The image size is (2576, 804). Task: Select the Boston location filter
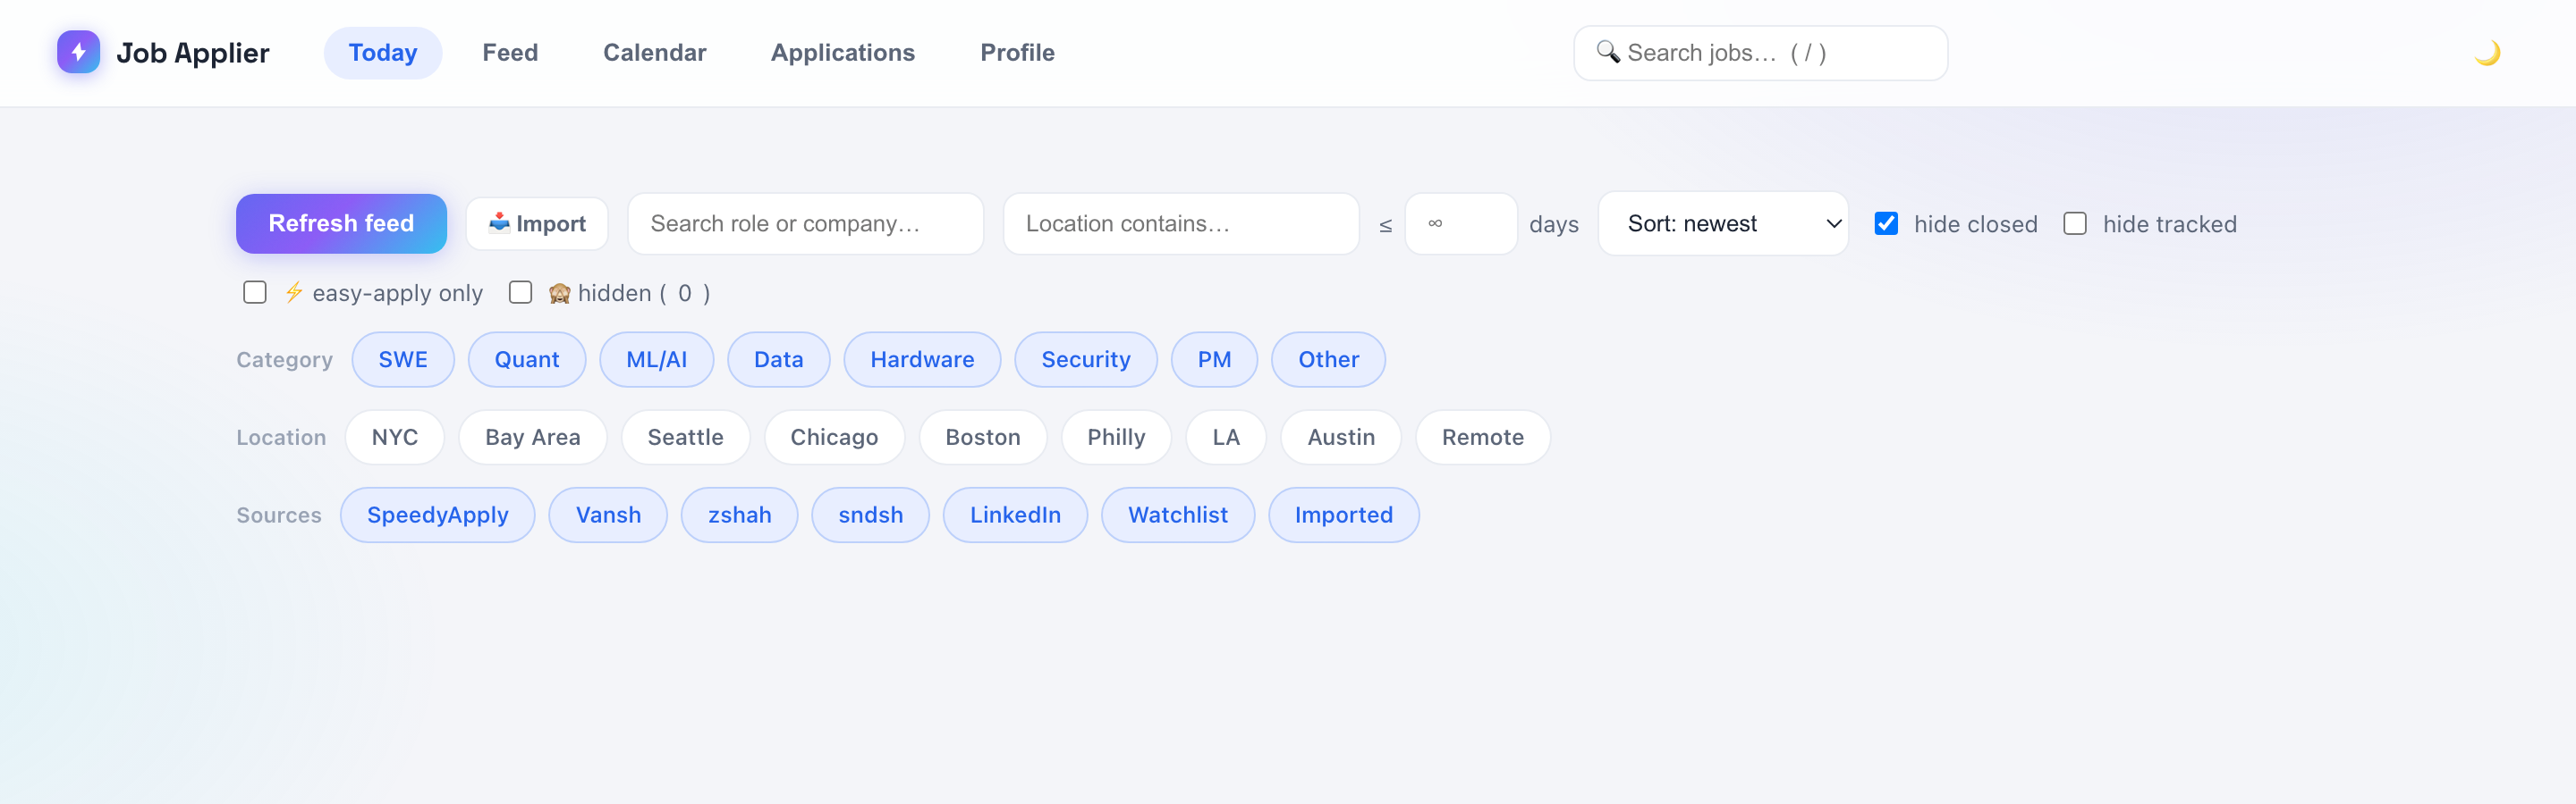tap(983, 438)
